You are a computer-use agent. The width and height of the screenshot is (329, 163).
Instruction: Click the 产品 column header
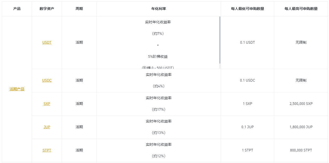click(17, 9)
